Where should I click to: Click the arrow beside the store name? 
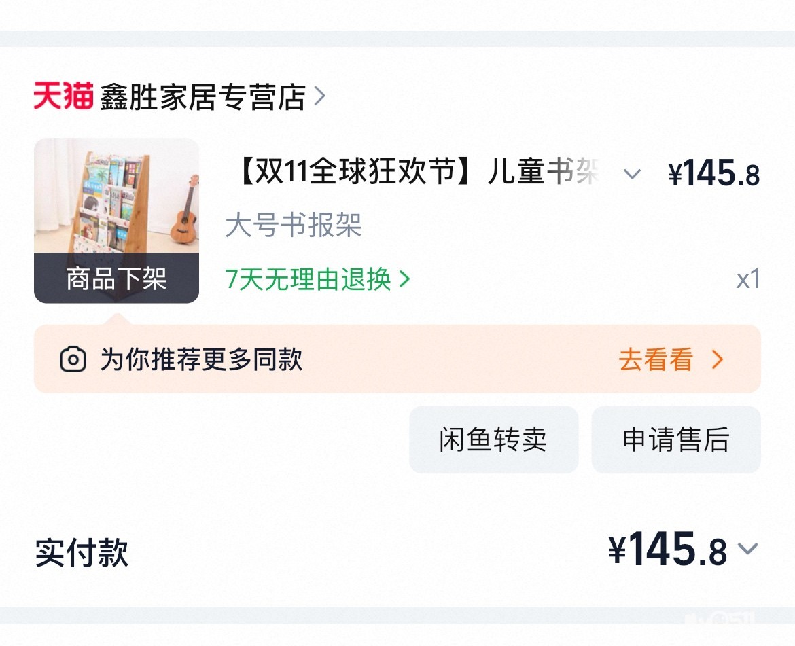320,98
